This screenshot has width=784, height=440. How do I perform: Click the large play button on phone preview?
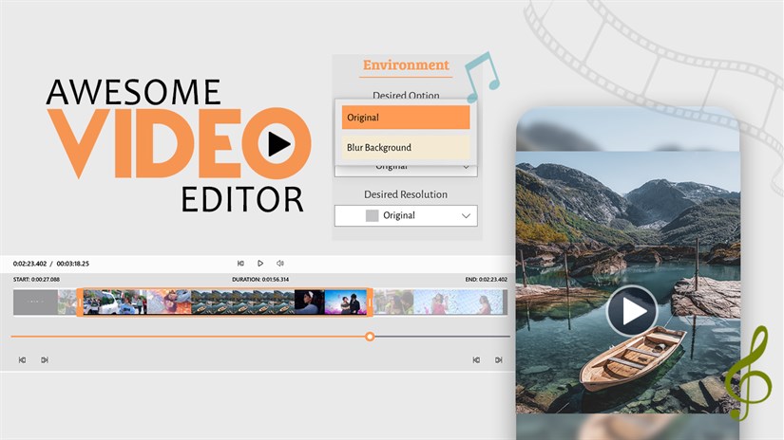tap(632, 311)
